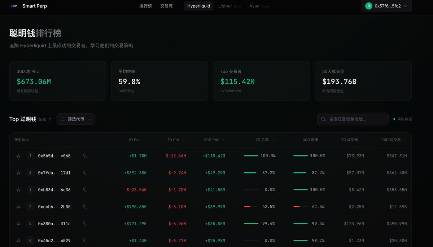Click rank badge 3 in the table
This screenshot has height=247, width=433.
(x=30, y=190)
